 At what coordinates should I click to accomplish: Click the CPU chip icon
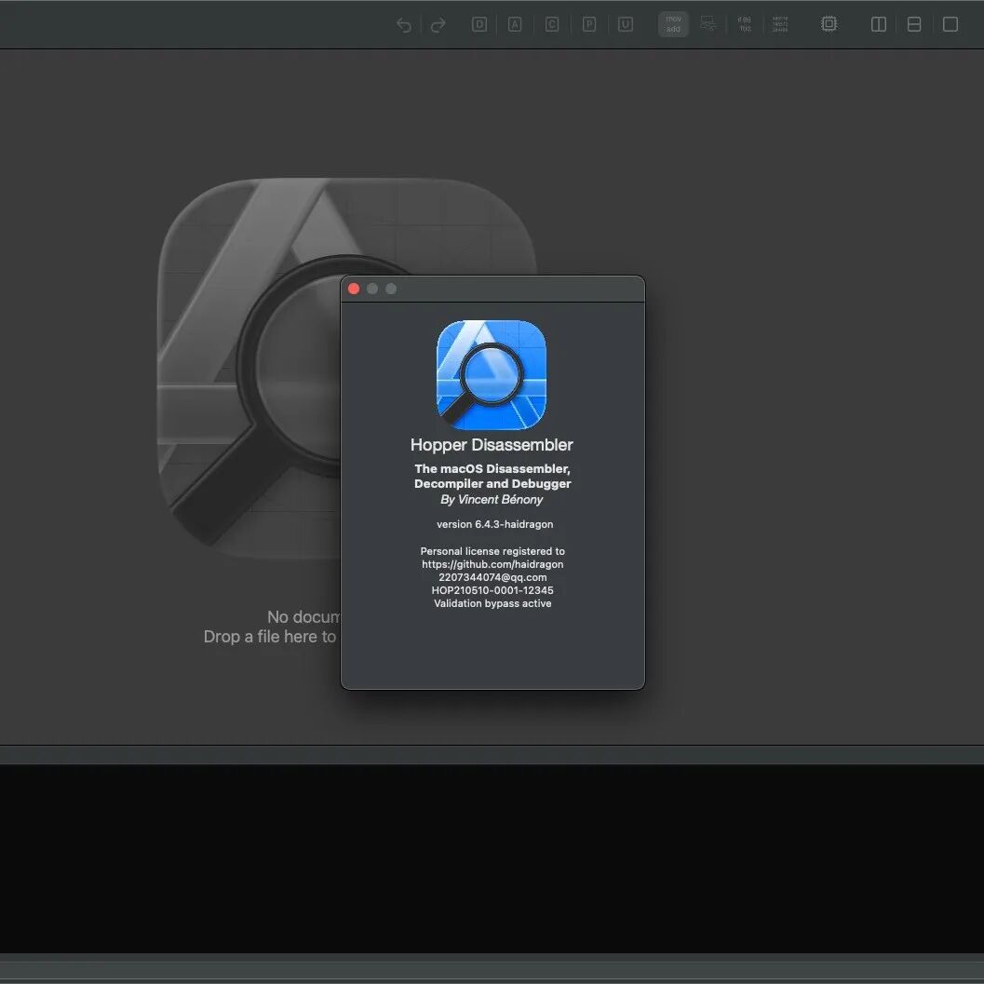coord(829,24)
